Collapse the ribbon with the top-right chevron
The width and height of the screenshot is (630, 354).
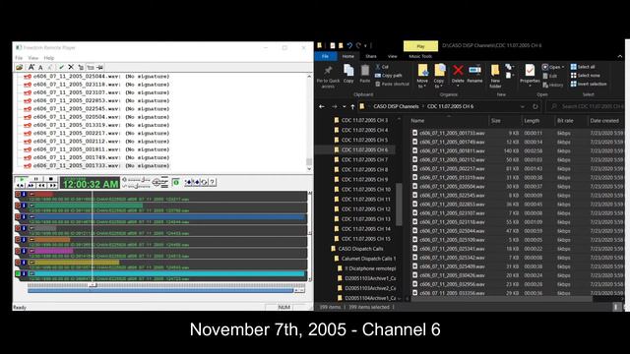click(620, 57)
